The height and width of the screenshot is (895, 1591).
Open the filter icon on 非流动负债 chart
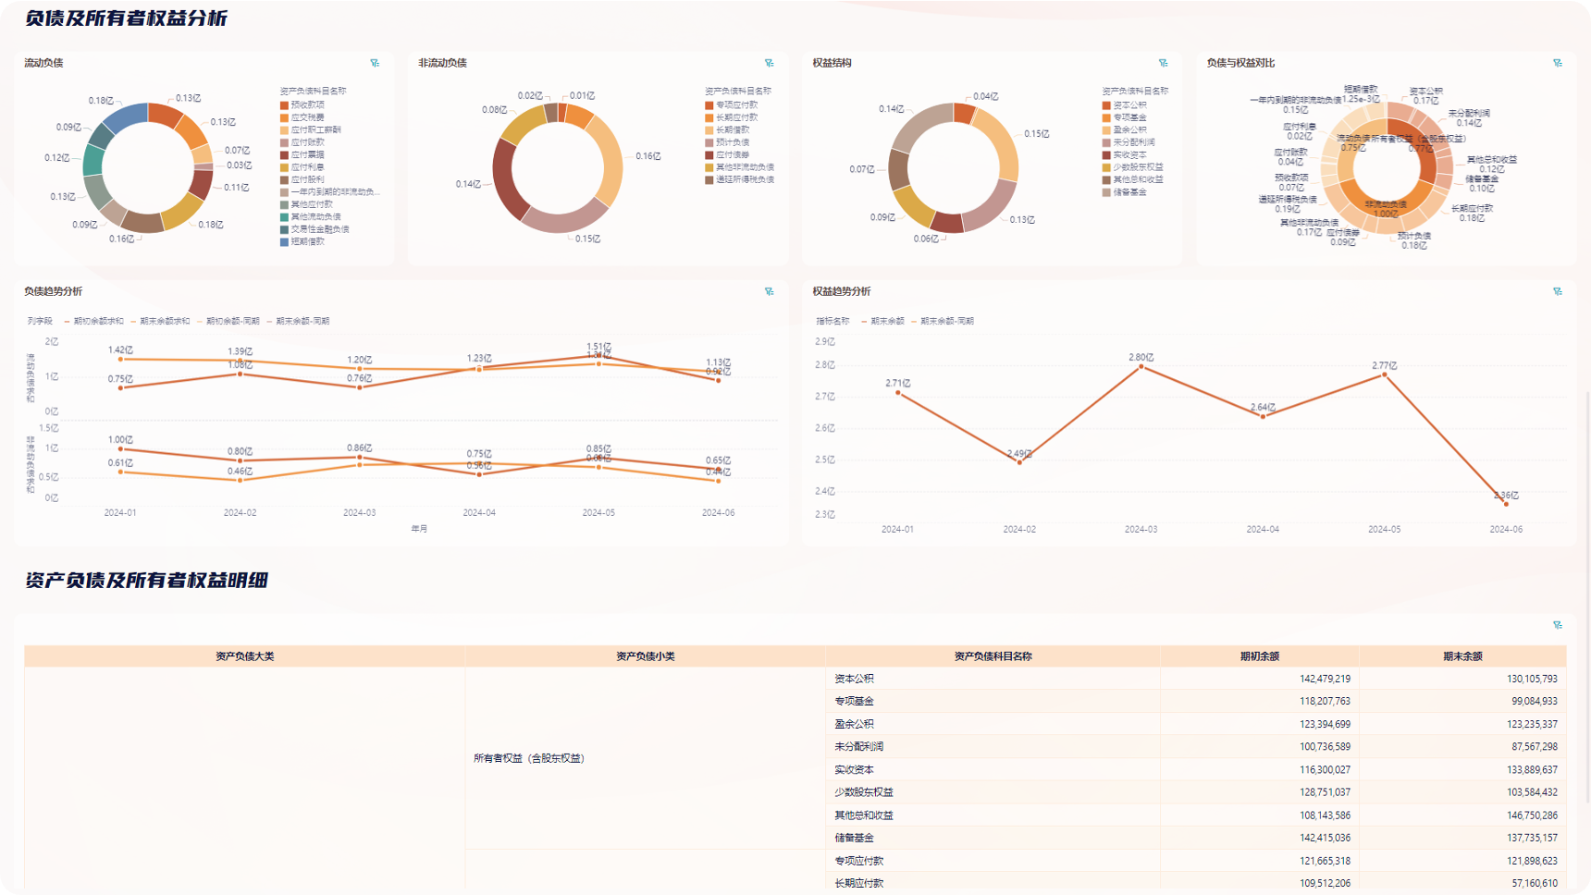(769, 63)
